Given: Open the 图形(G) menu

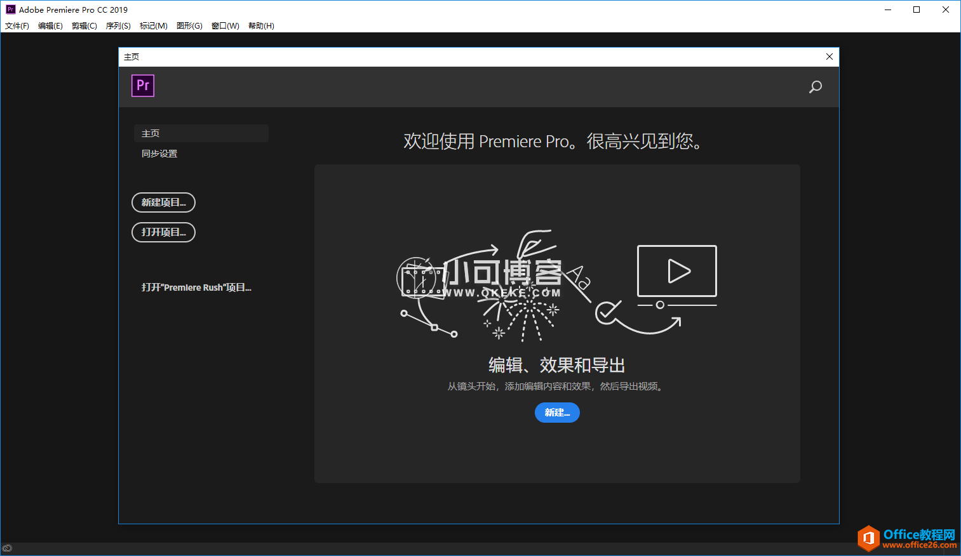Looking at the screenshot, I should pyautogui.click(x=189, y=26).
